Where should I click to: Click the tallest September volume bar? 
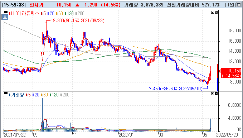tap(42, 115)
